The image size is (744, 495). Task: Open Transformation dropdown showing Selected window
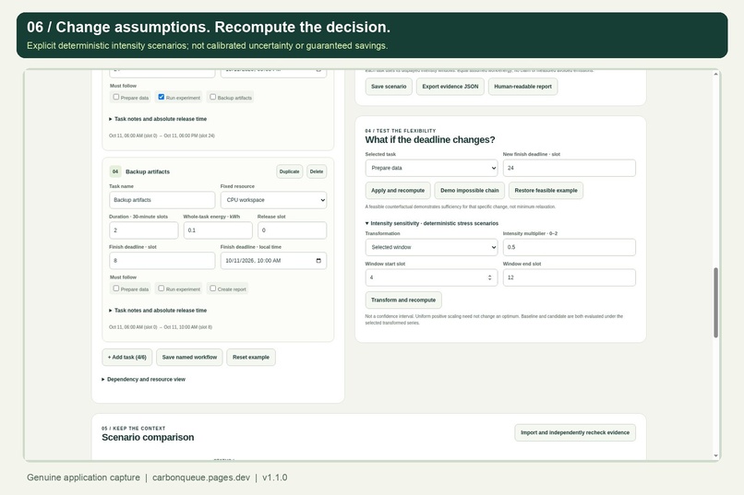(x=431, y=247)
